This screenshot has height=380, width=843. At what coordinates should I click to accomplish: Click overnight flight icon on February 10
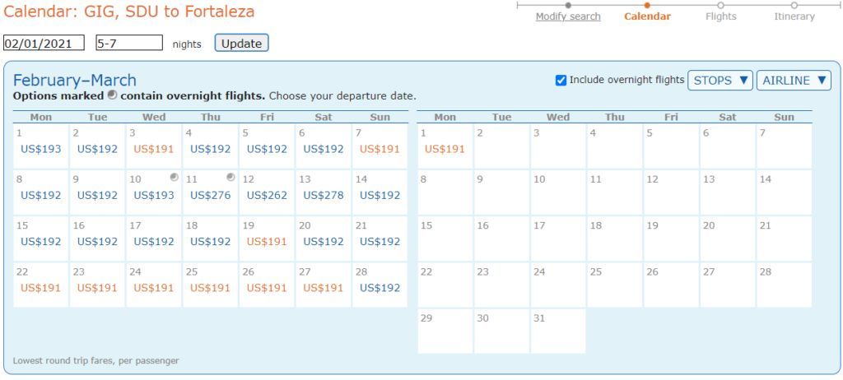pyautogui.click(x=175, y=177)
